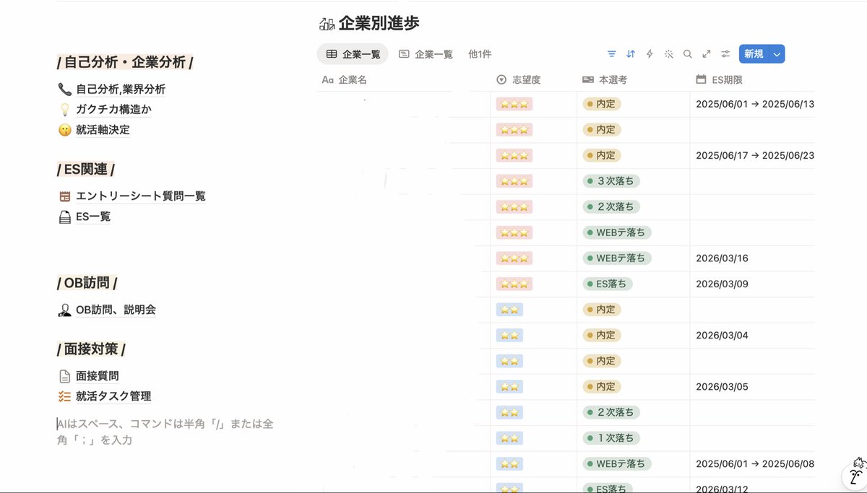Click two-star rating in the 2026/03/05 row
Viewport: 867px width, 493px height.
509,386
